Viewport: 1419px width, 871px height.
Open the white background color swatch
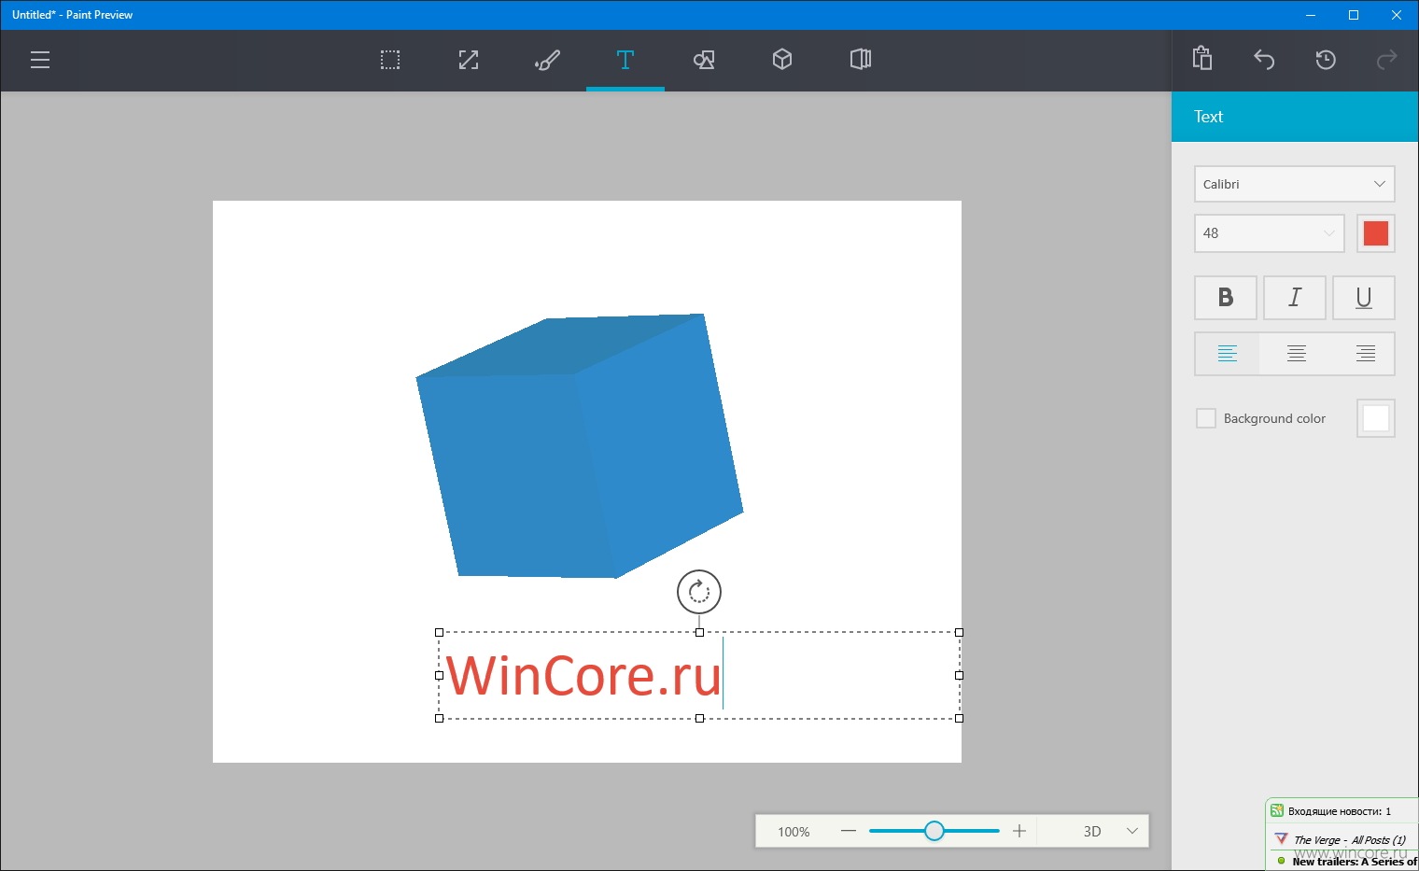point(1376,418)
